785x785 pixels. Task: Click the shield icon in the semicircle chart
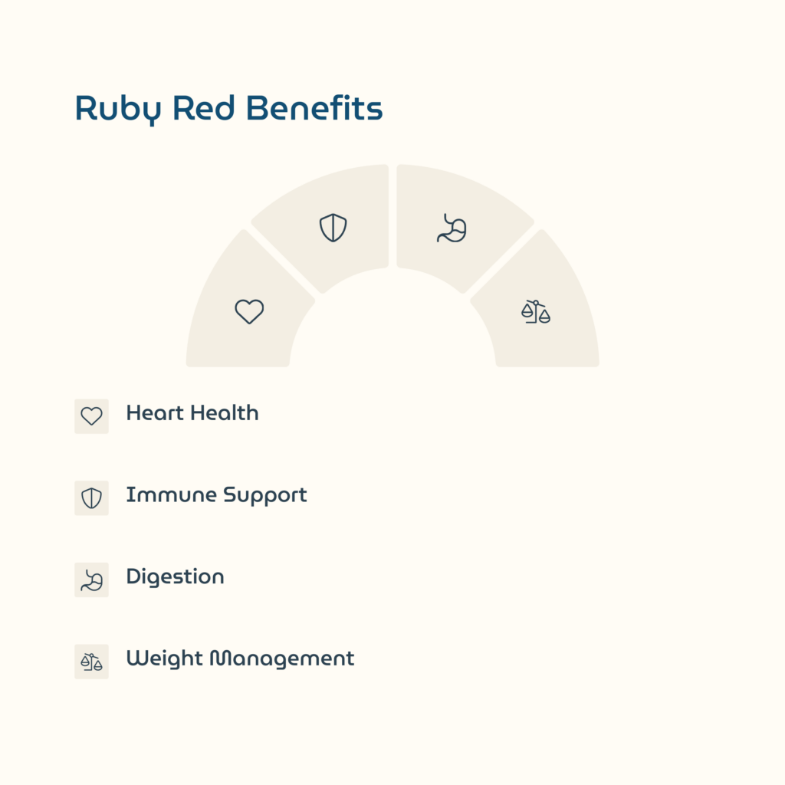pos(333,228)
